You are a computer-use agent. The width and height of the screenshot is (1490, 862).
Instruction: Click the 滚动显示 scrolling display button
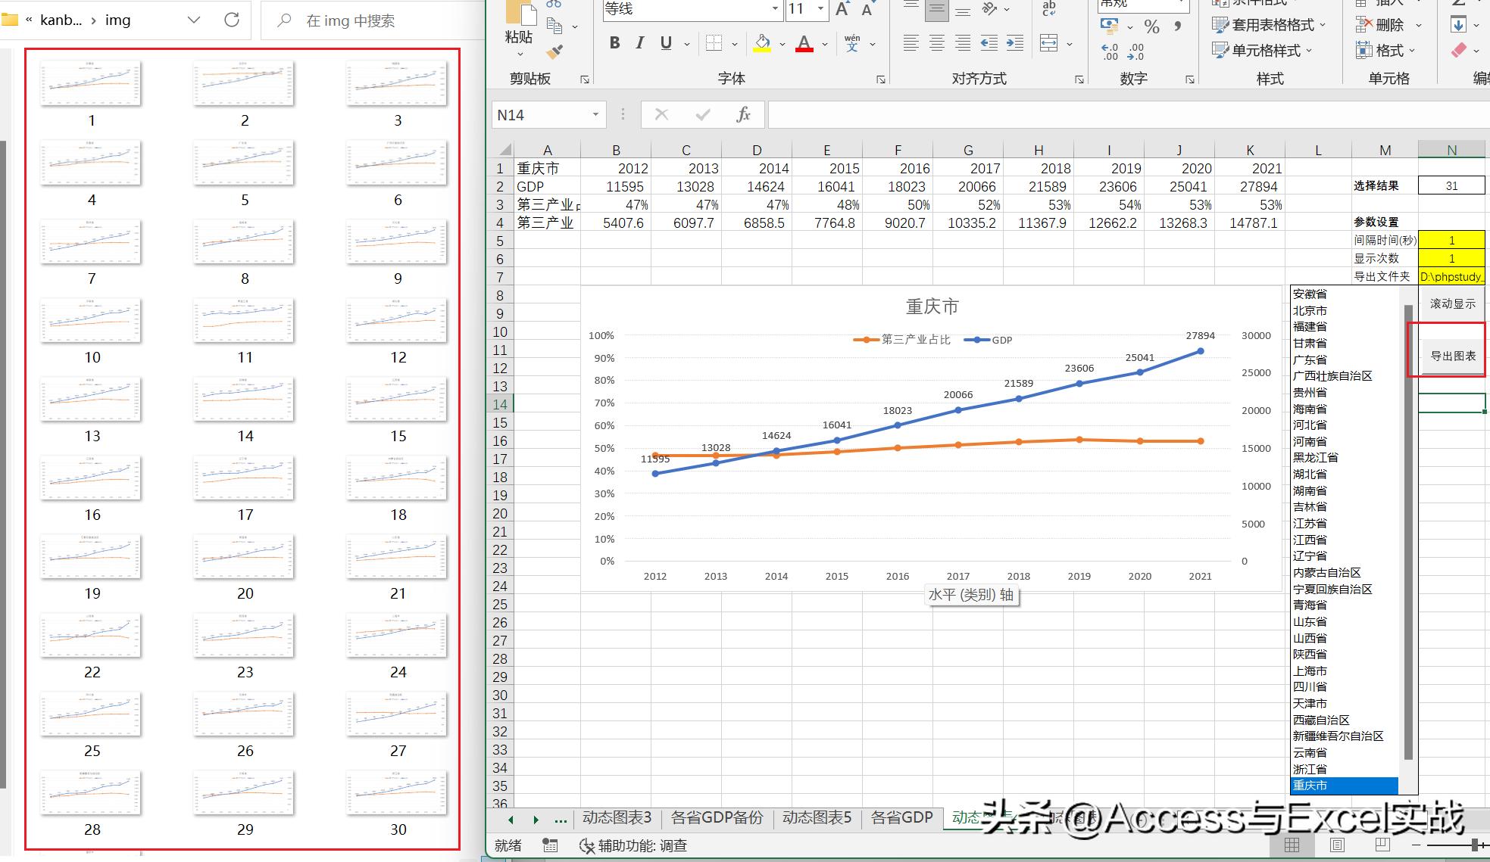[x=1451, y=303]
